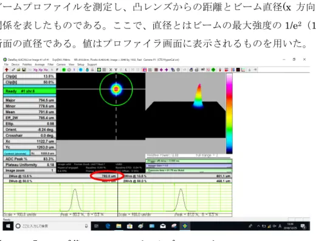
Task: Click the green plus toolbar icon
Action: [x=213, y=70]
